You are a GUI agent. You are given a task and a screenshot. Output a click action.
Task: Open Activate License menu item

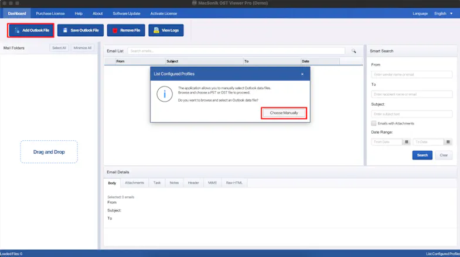pos(163,13)
